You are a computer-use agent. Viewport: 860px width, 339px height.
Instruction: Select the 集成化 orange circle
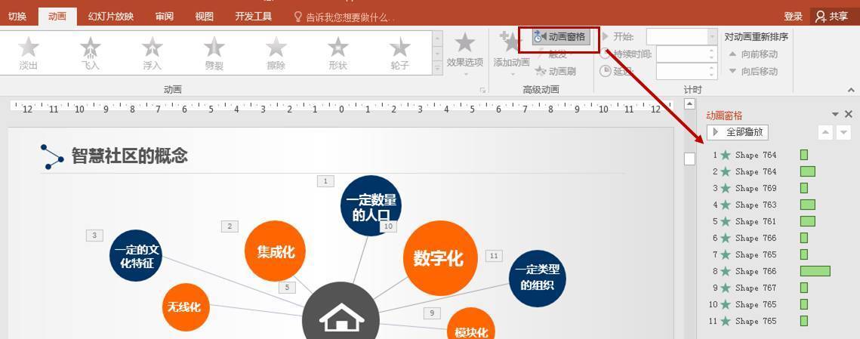tap(275, 251)
